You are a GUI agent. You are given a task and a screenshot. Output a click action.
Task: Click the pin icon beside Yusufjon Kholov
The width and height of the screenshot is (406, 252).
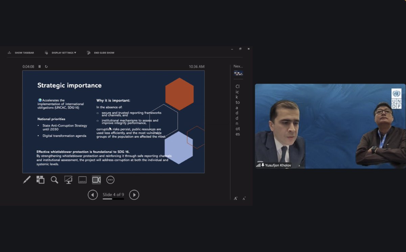pyautogui.click(x=263, y=165)
